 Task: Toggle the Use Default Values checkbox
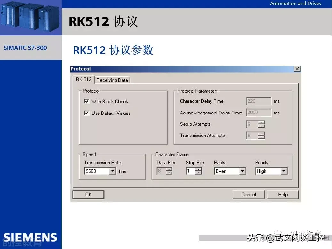pos(86,113)
